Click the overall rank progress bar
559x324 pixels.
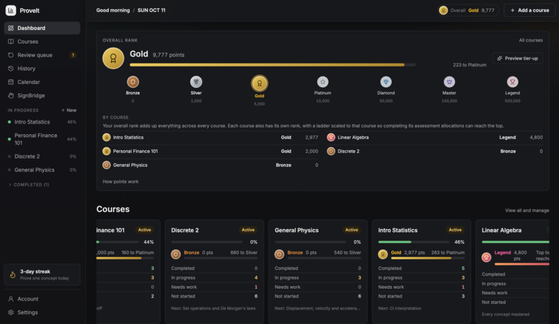tap(273, 65)
